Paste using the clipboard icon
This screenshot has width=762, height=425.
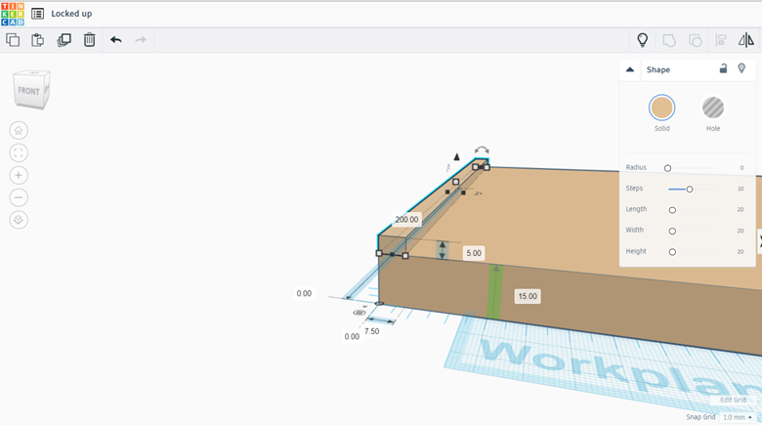tap(38, 40)
